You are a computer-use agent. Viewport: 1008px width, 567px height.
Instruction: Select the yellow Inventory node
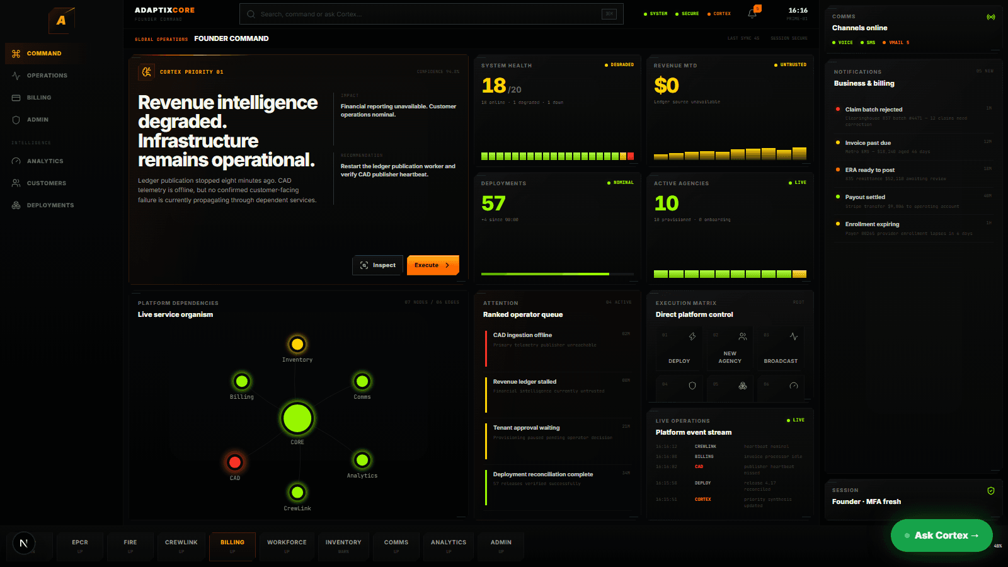[x=297, y=344]
